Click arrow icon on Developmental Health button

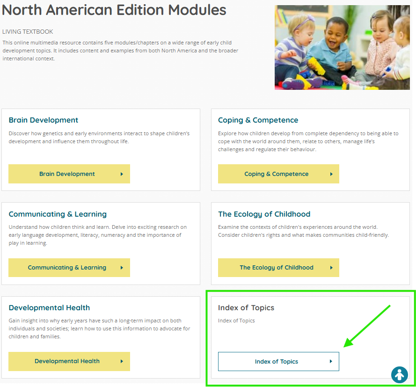[x=122, y=361]
